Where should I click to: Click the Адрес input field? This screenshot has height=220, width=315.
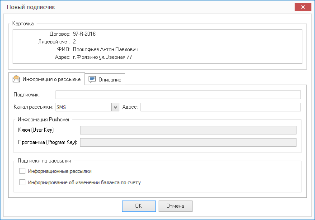[x=221, y=107]
